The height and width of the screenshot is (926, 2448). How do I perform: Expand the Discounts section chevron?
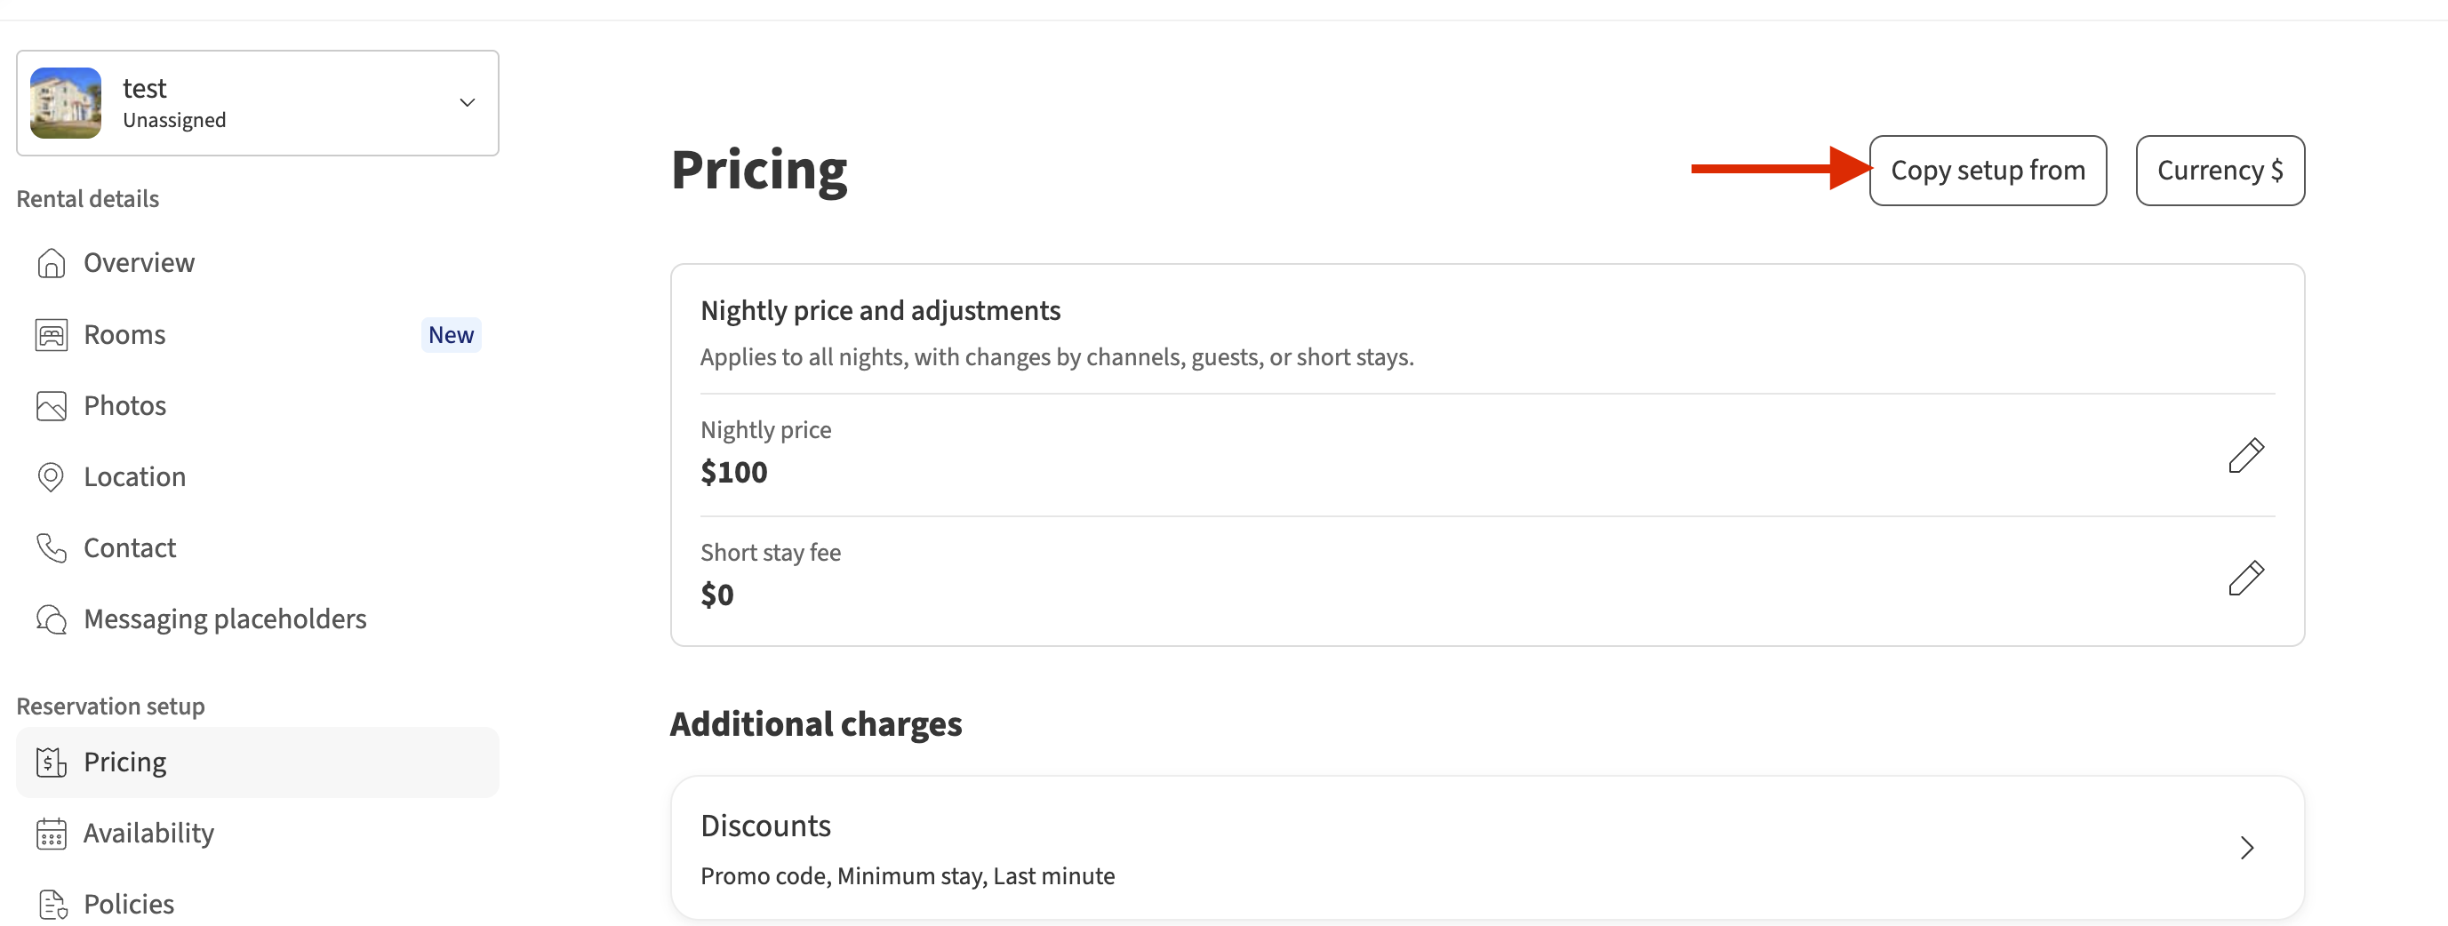(2245, 847)
